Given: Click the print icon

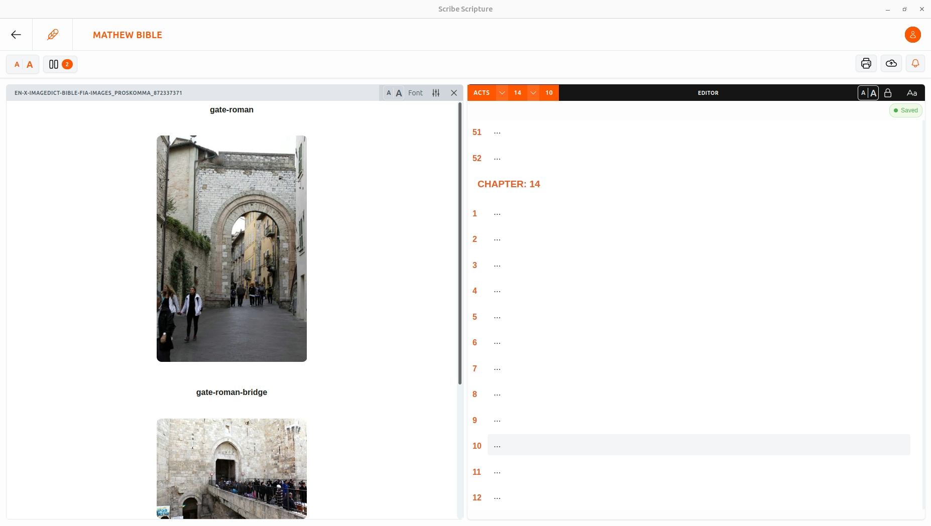Looking at the screenshot, I should [866, 64].
